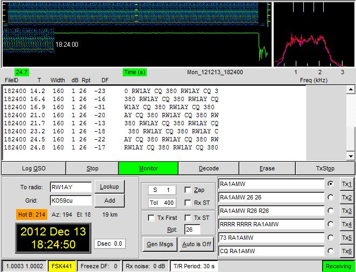356x272 pixels.
Task: Click the Add button next to Grid
Action: 110,201
